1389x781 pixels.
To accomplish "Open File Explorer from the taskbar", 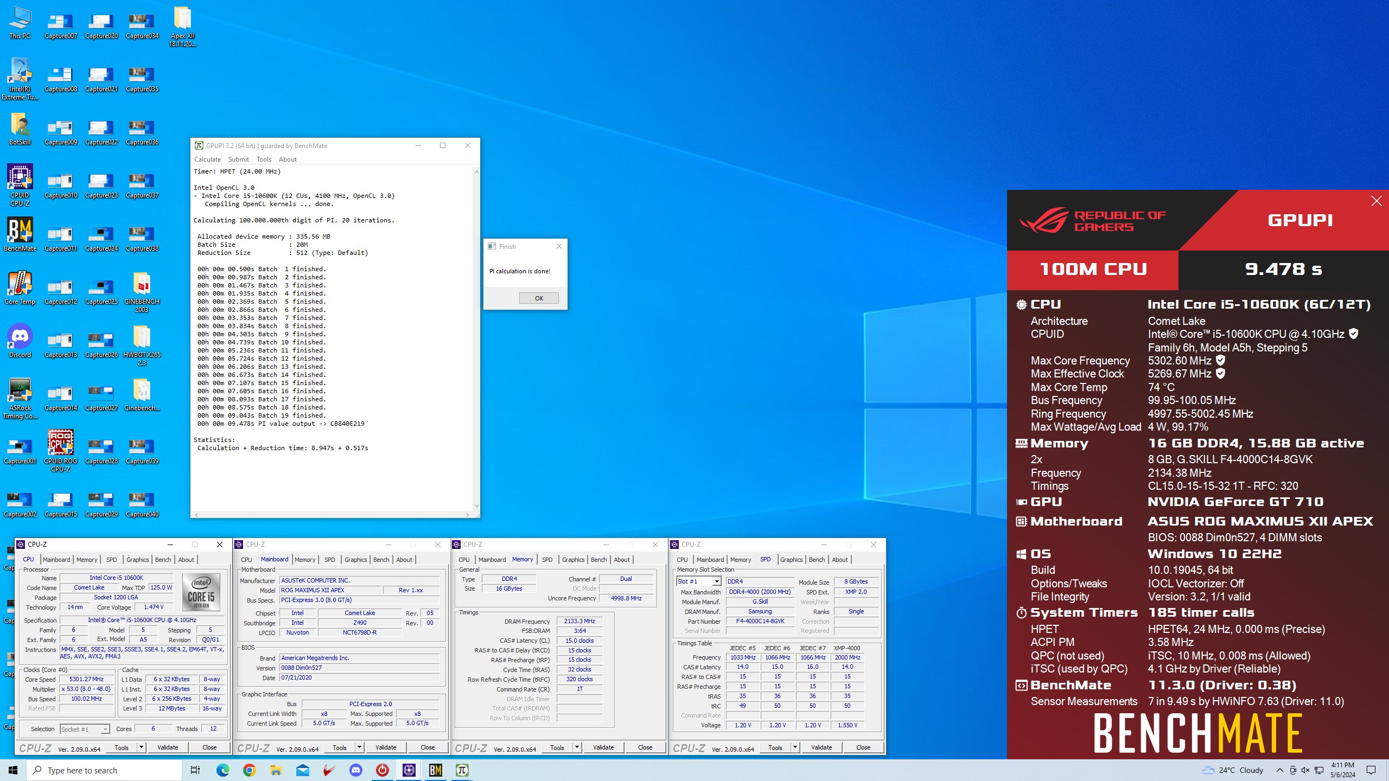I will 276,770.
